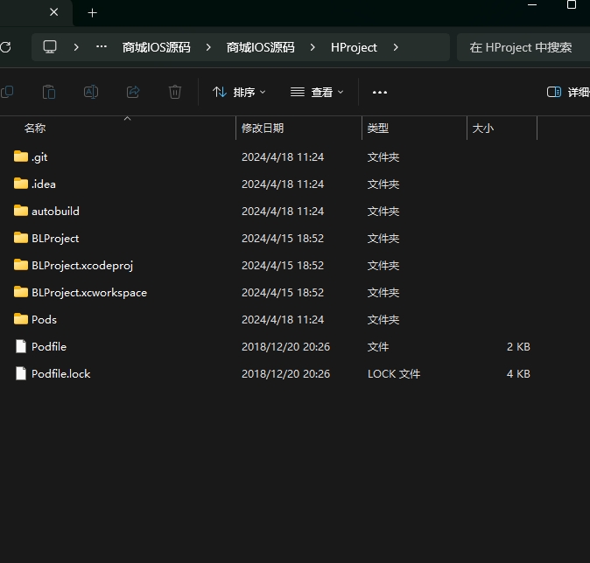Select the .git folder name
Screen dimensions: 590x563
click(39, 157)
